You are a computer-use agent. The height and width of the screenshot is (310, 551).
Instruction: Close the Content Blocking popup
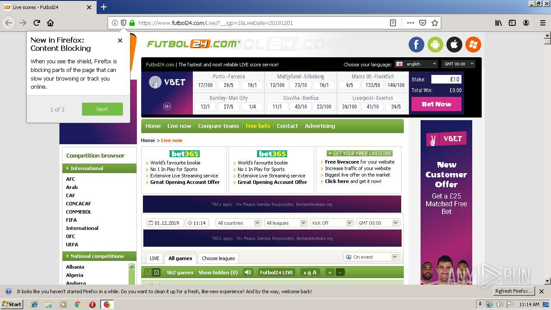120,40
